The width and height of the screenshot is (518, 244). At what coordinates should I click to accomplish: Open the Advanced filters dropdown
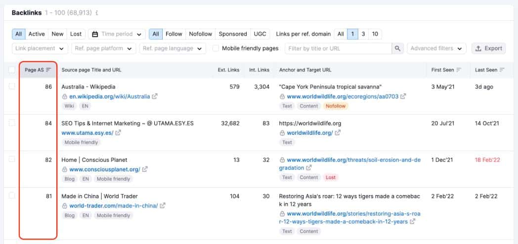point(437,48)
